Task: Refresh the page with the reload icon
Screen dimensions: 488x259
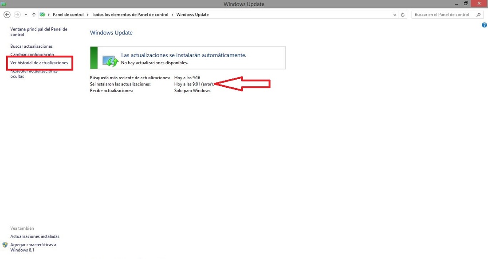Action: pos(403,15)
